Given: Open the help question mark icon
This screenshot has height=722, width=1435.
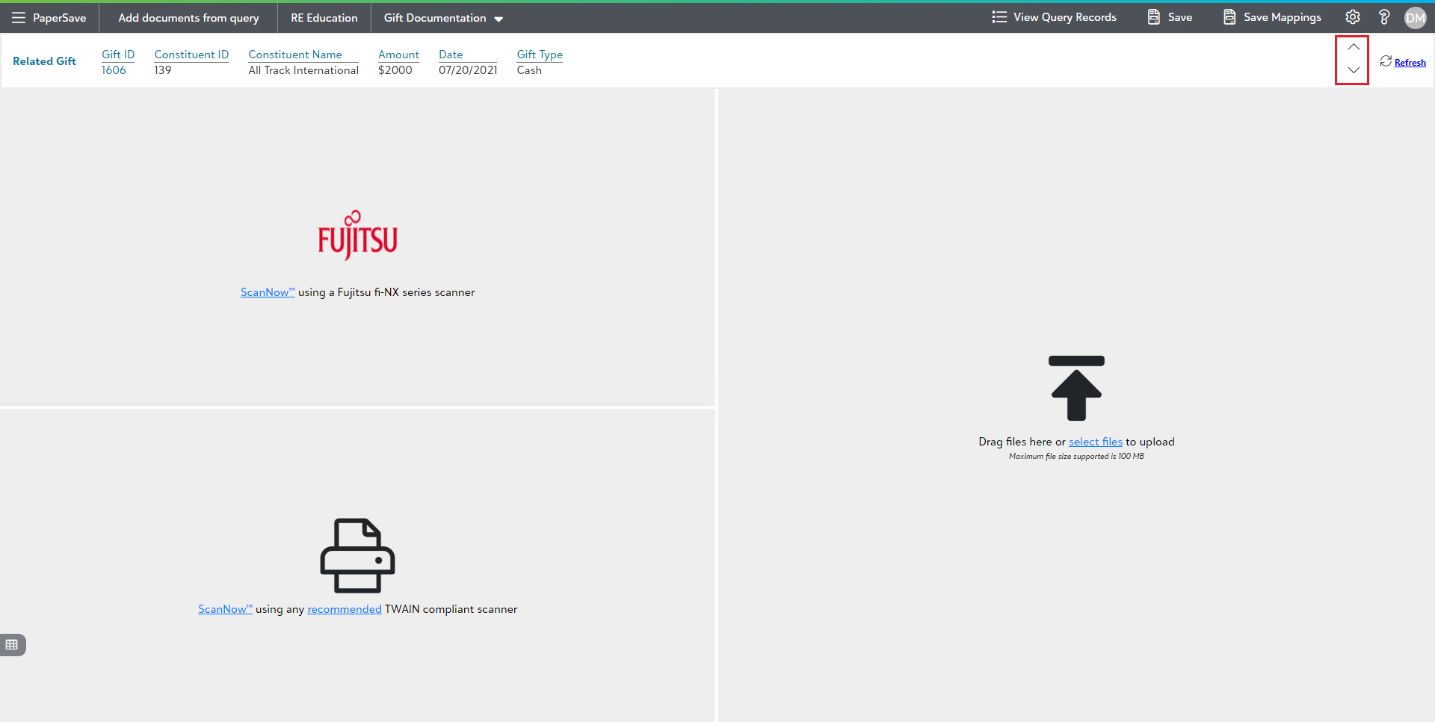Looking at the screenshot, I should 1384,17.
